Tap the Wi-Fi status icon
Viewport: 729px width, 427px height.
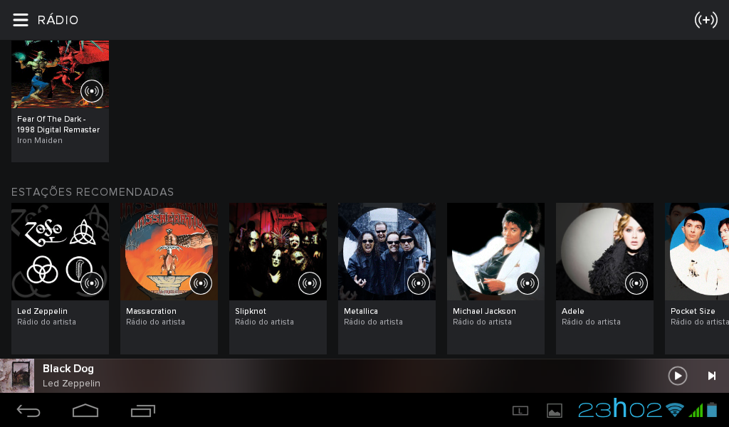(675, 410)
